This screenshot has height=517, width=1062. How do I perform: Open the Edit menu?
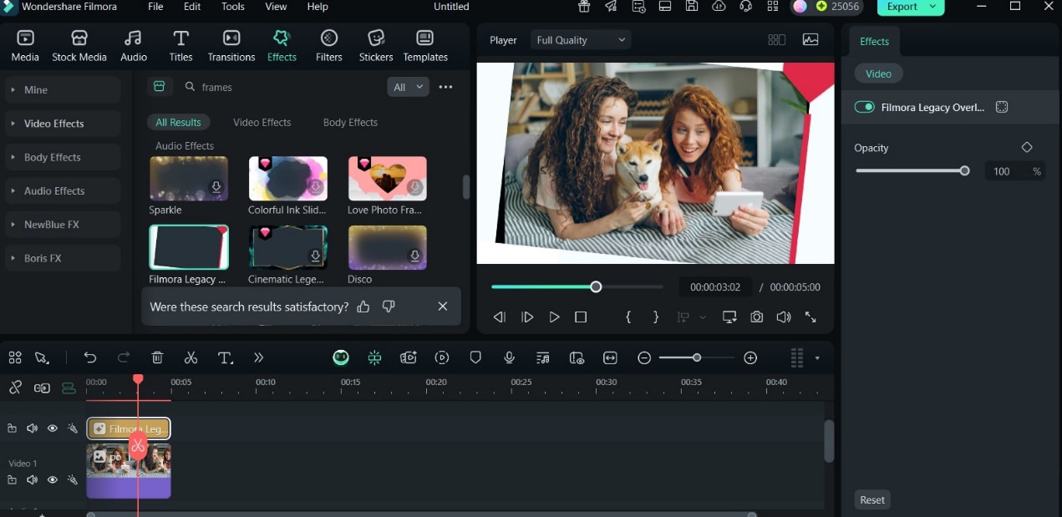(x=192, y=7)
